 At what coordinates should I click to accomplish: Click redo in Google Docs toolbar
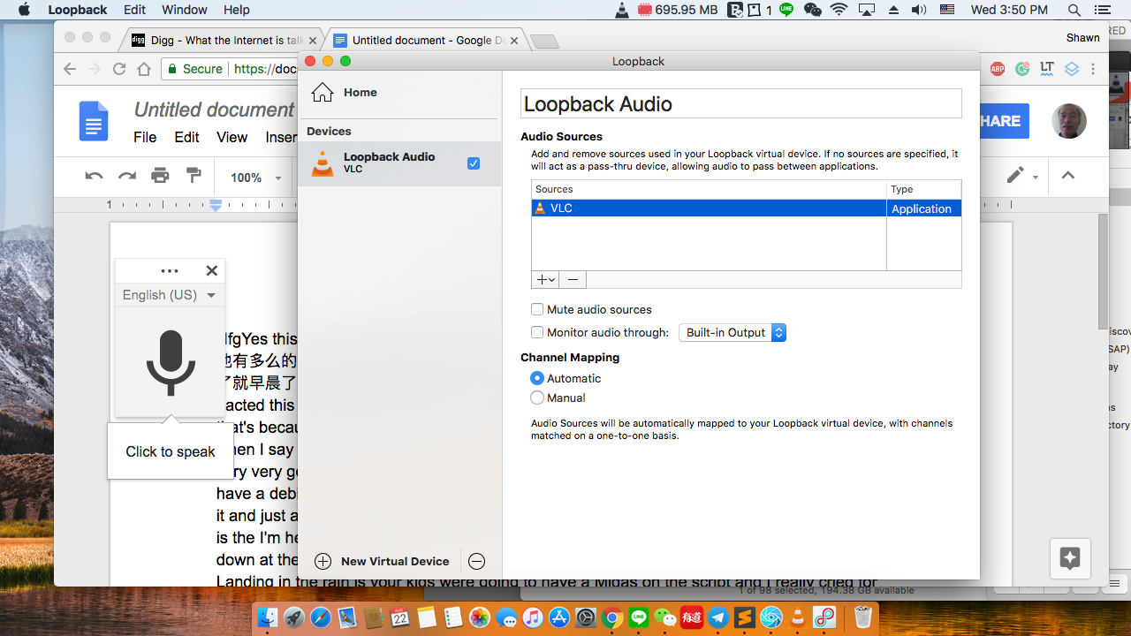(x=127, y=176)
